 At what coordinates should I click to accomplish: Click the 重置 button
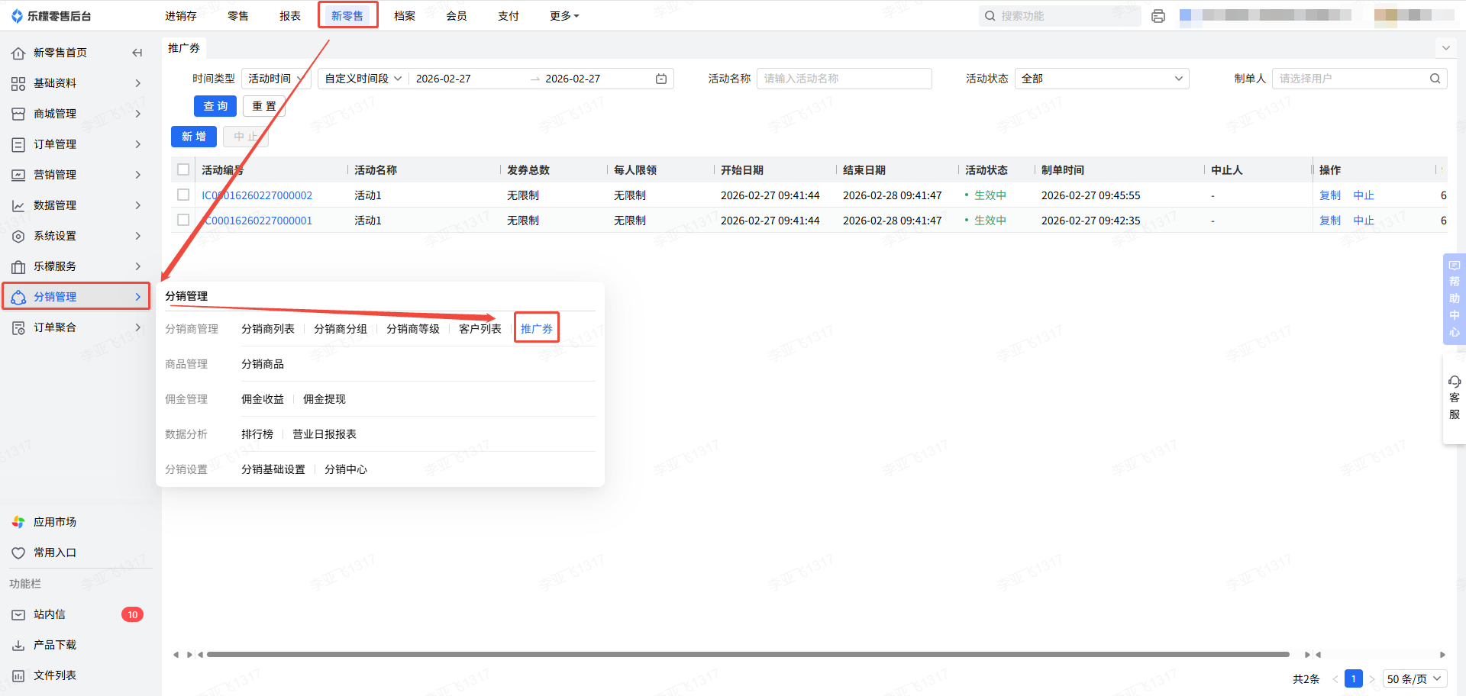coord(264,106)
